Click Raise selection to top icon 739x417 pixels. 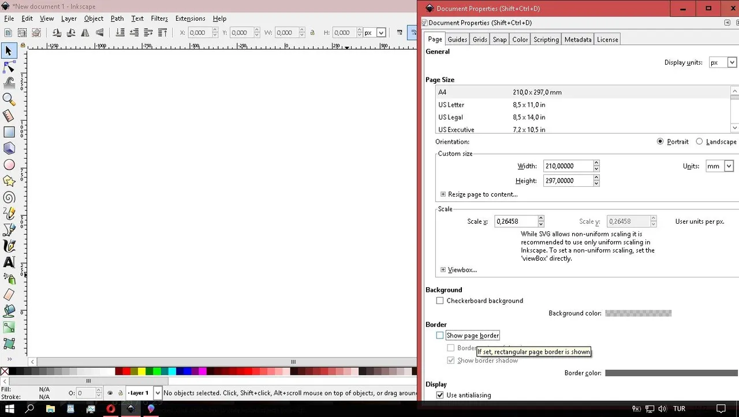[x=162, y=33]
